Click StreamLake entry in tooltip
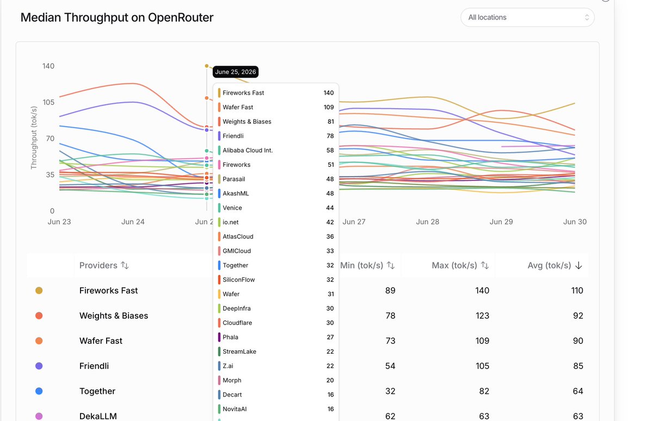 pos(276,351)
